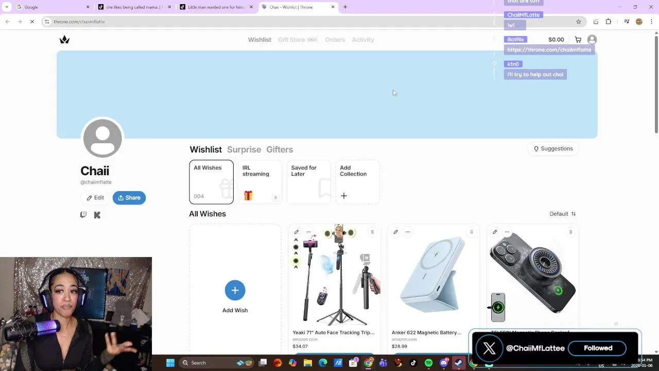
Task: Open Steam from the taskbar
Action: click(458, 363)
